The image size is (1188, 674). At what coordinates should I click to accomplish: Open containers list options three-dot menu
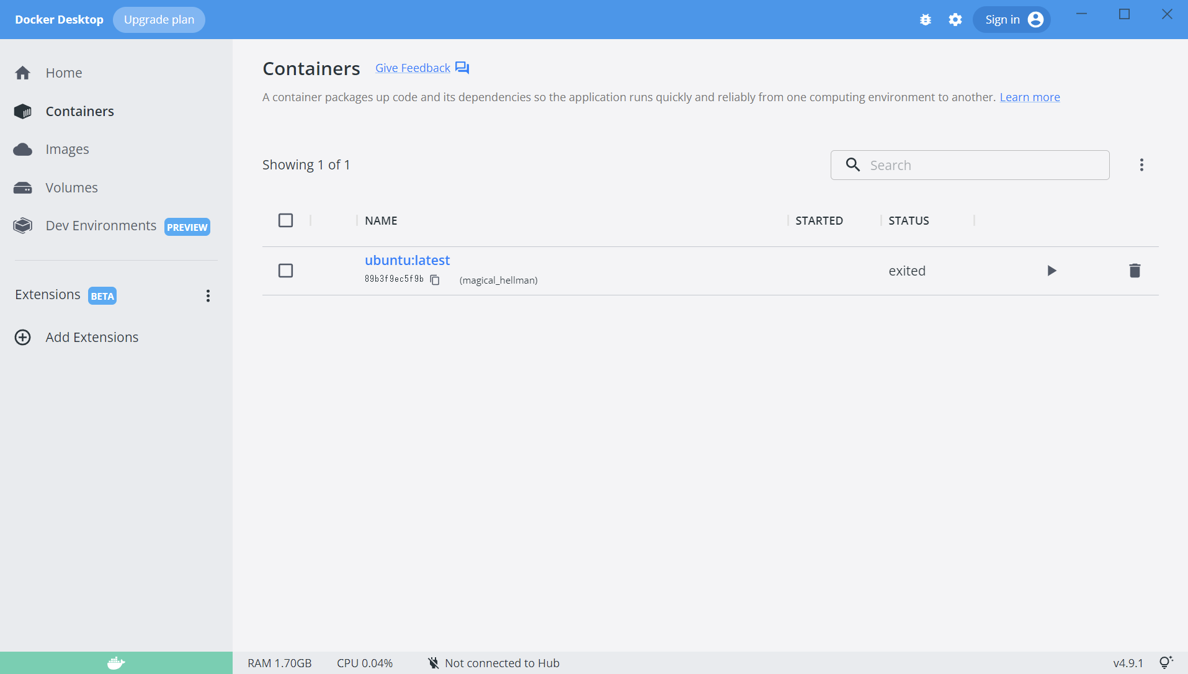pos(1141,164)
